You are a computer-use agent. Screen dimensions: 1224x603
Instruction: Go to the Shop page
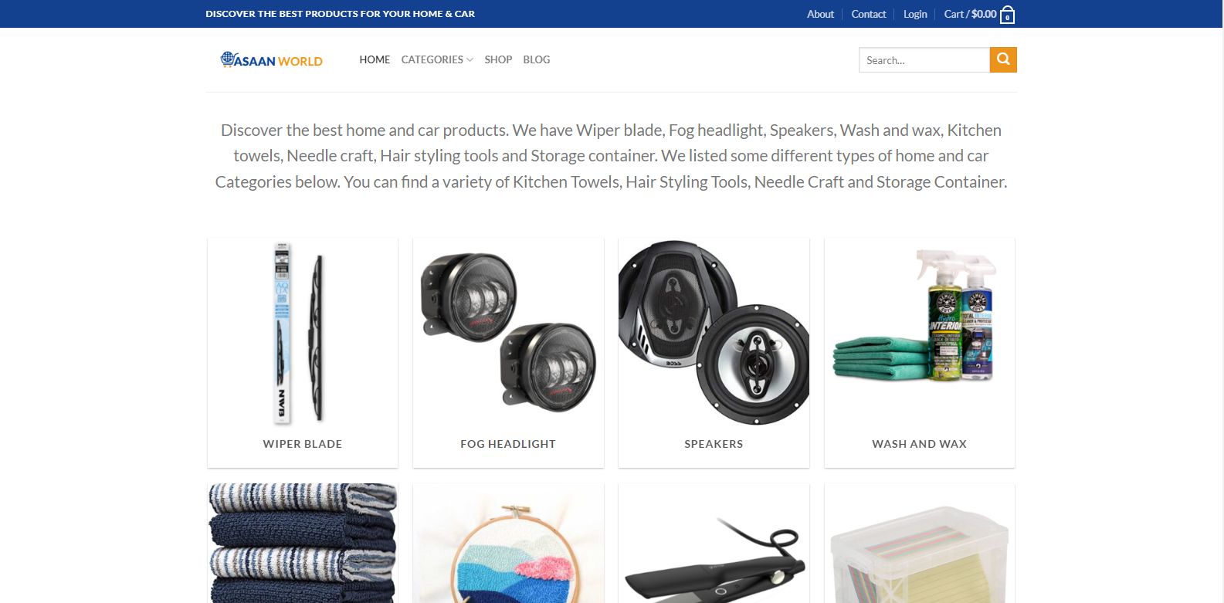pyautogui.click(x=498, y=59)
